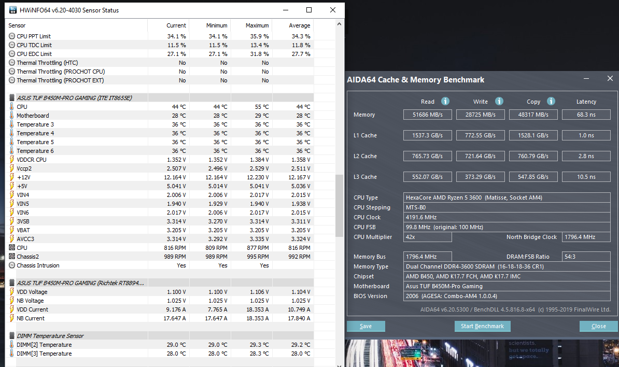
Task: Click the CPU Clock field 4191.6 MHz
Action: (507, 217)
